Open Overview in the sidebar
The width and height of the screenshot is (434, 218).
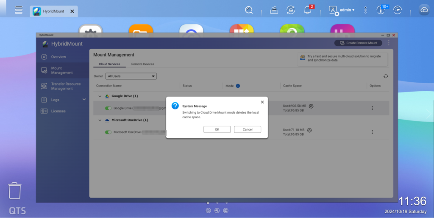pyautogui.click(x=58, y=57)
